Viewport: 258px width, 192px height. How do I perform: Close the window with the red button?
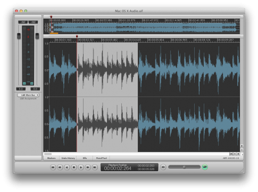click(16, 11)
